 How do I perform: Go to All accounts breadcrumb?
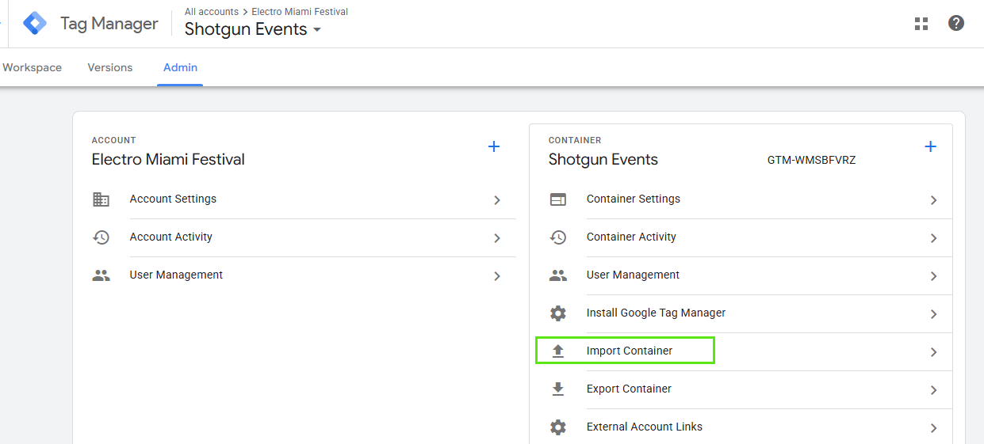tap(212, 12)
